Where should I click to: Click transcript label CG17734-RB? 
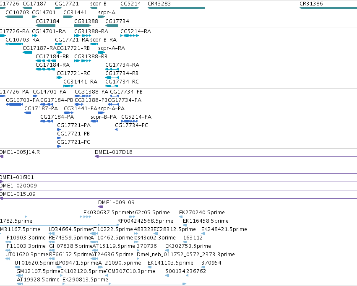click(x=122, y=73)
